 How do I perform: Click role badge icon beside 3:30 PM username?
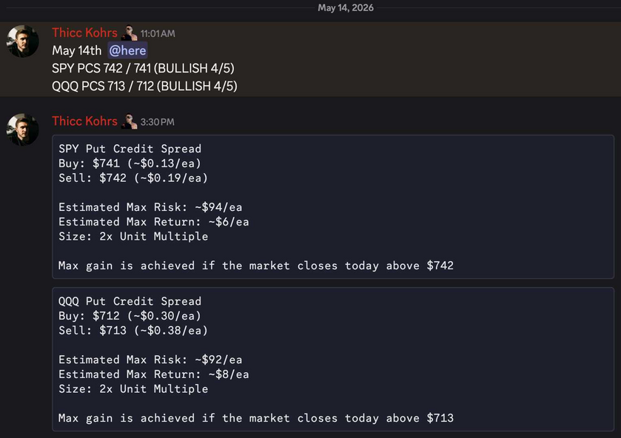click(129, 121)
